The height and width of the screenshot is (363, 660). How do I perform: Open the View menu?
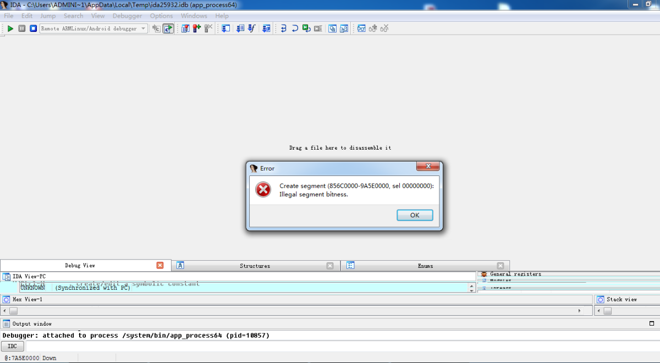[x=98, y=16]
